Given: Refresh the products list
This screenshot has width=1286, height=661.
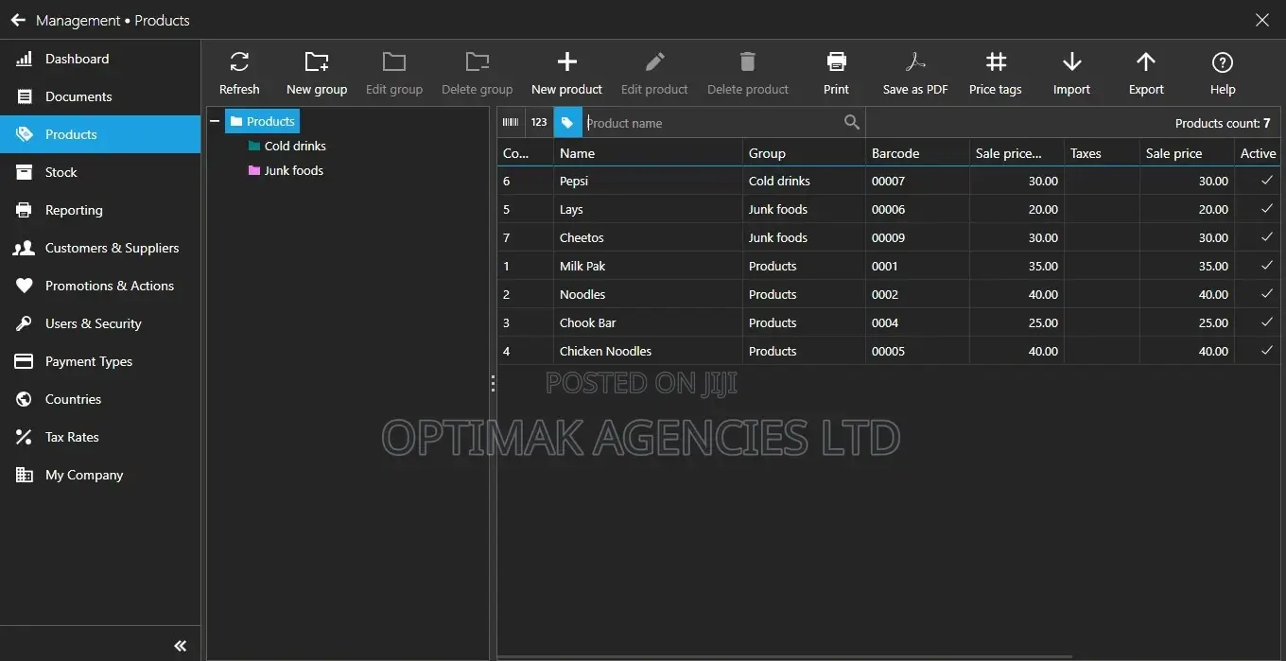Looking at the screenshot, I should pos(239,74).
